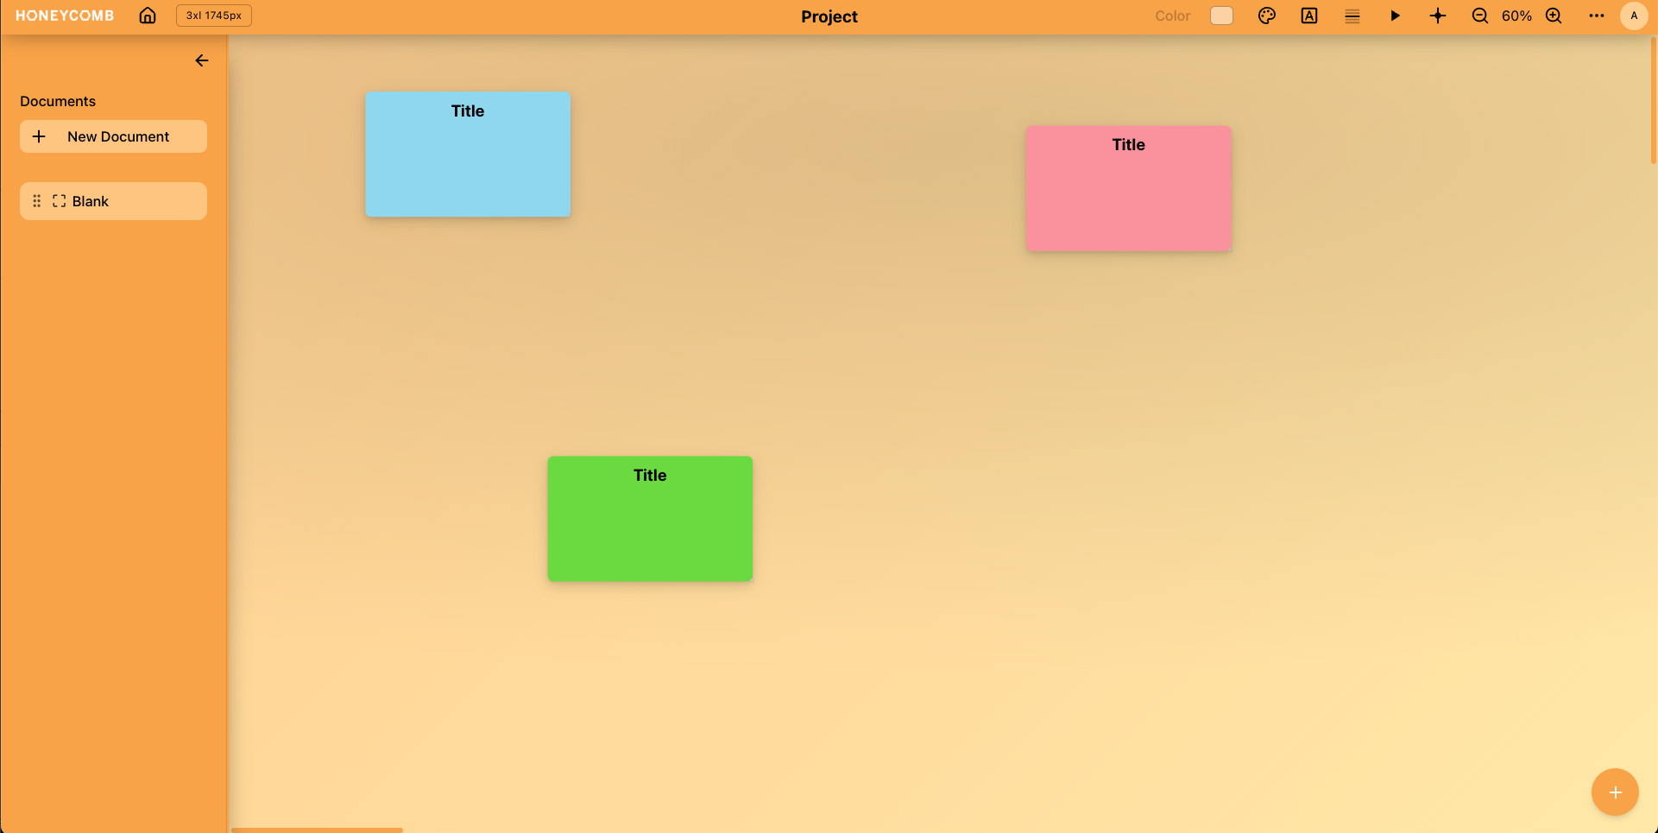
Task: Click the New Document button
Action: [113, 136]
